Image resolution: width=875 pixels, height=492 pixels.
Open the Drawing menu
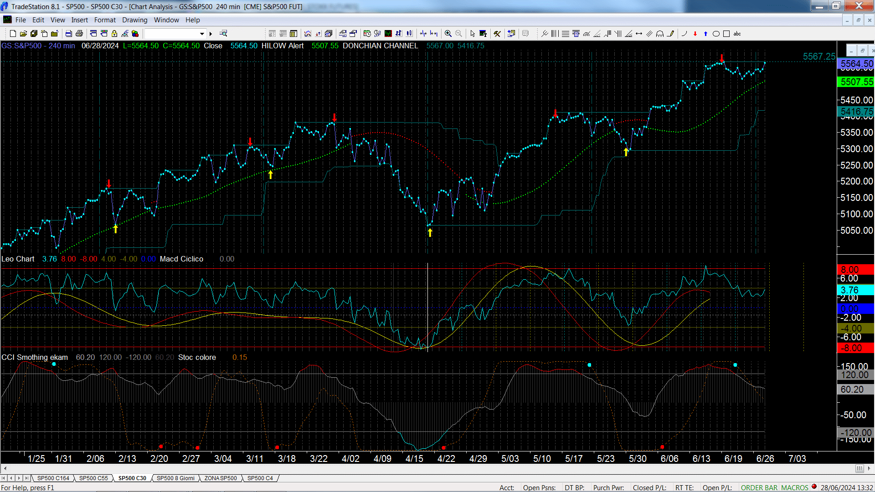[x=134, y=20]
